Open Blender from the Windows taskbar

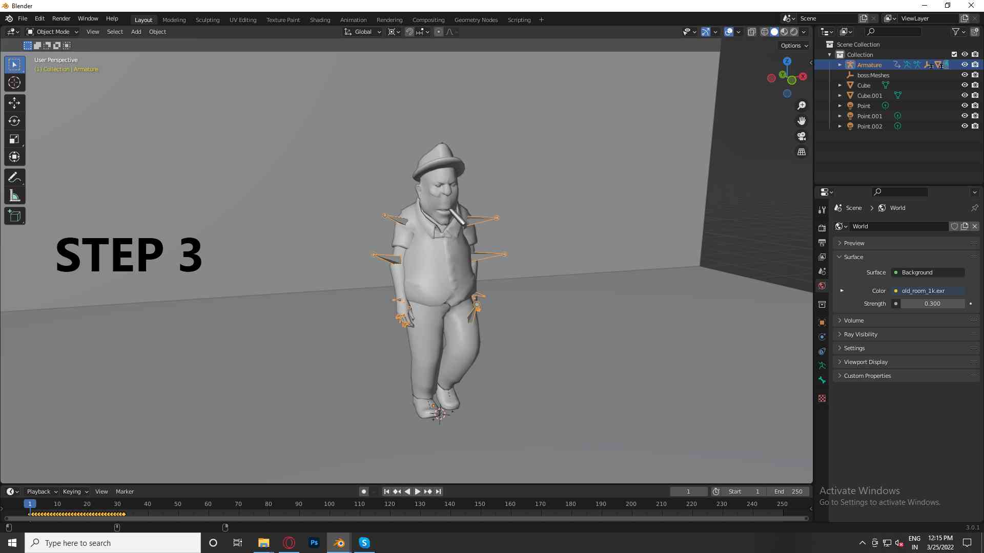click(338, 542)
